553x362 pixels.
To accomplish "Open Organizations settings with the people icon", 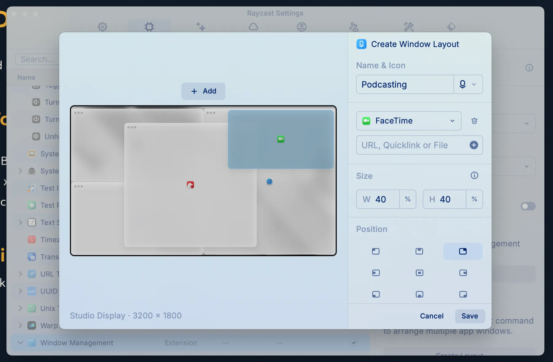I will tap(353, 27).
